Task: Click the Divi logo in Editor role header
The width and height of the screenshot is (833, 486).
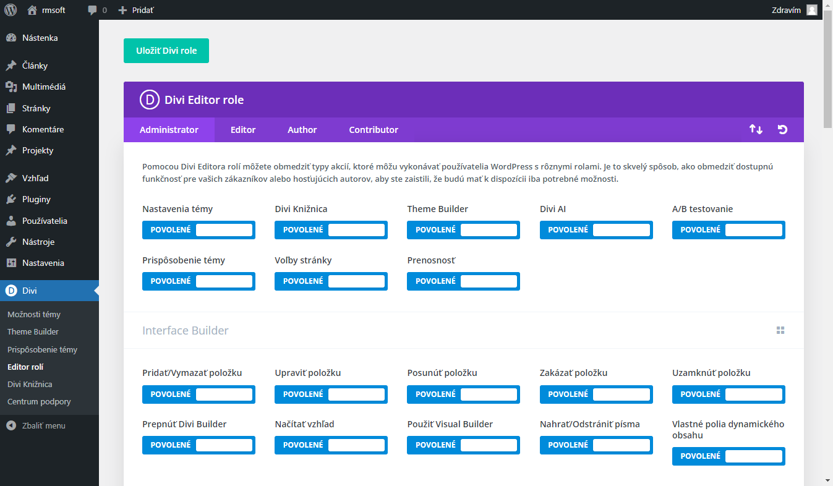Action: 150,100
